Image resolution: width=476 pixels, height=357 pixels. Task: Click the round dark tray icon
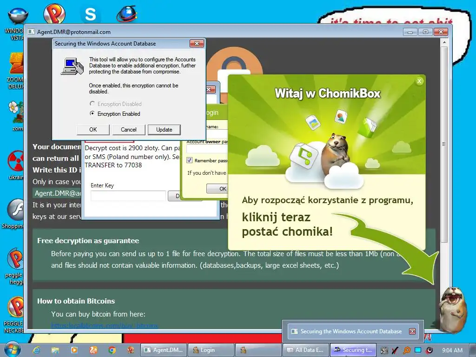pos(429,350)
